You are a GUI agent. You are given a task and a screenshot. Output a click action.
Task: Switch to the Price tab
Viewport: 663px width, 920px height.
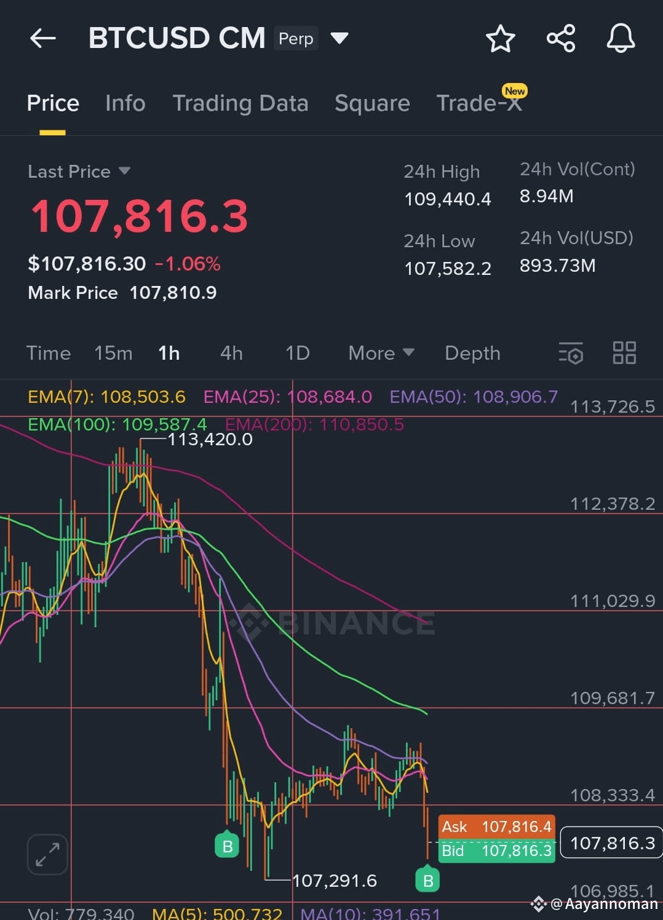(x=53, y=103)
